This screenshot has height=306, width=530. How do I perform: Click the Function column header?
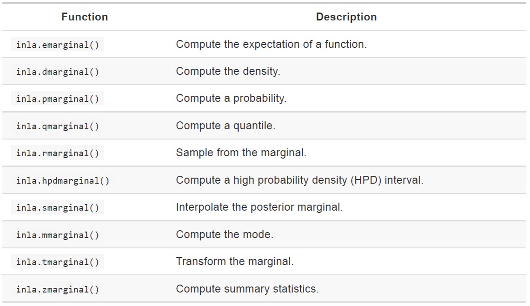coord(85,17)
